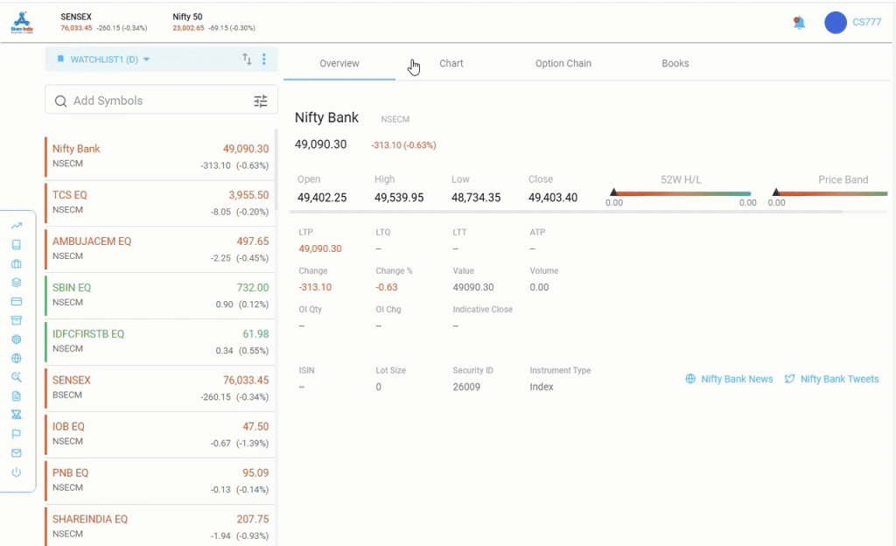Click the Open value 49,402.25
Screen dimensions: 896x546
pyautogui.click(x=322, y=198)
